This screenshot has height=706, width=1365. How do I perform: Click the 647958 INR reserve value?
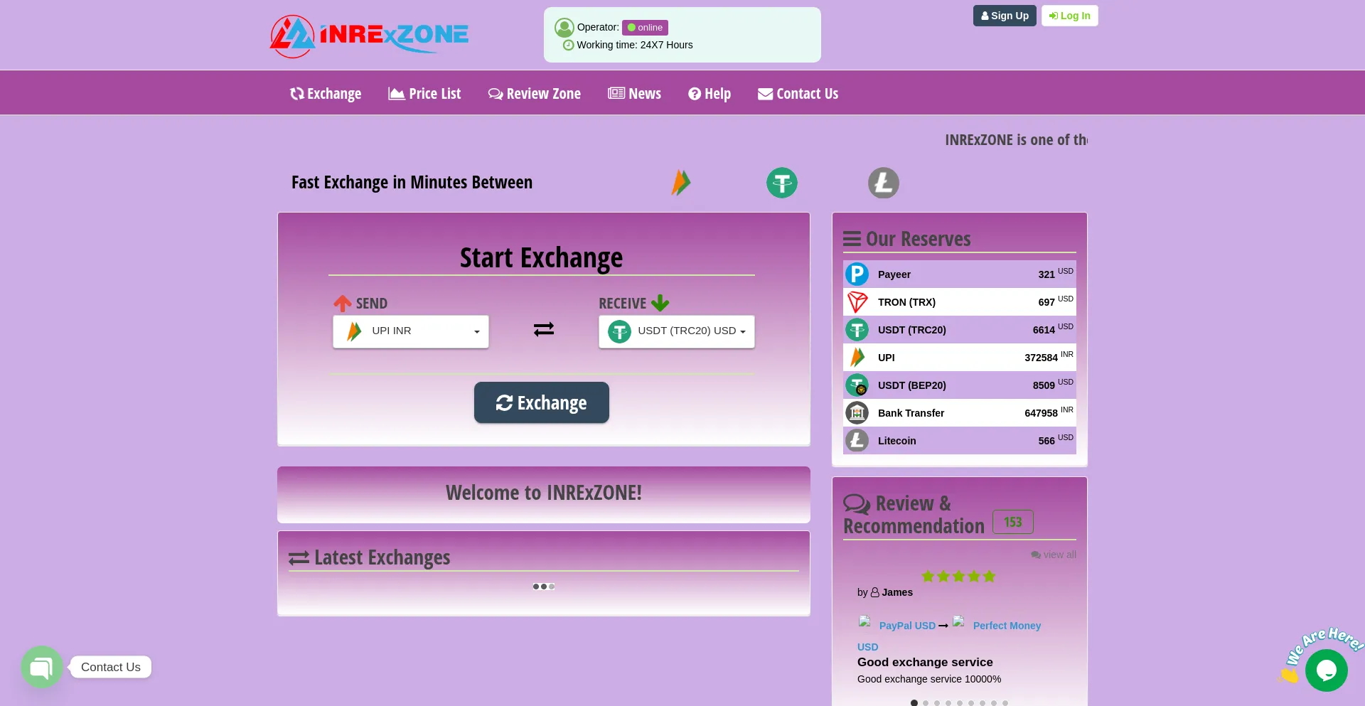coord(1049,412)
